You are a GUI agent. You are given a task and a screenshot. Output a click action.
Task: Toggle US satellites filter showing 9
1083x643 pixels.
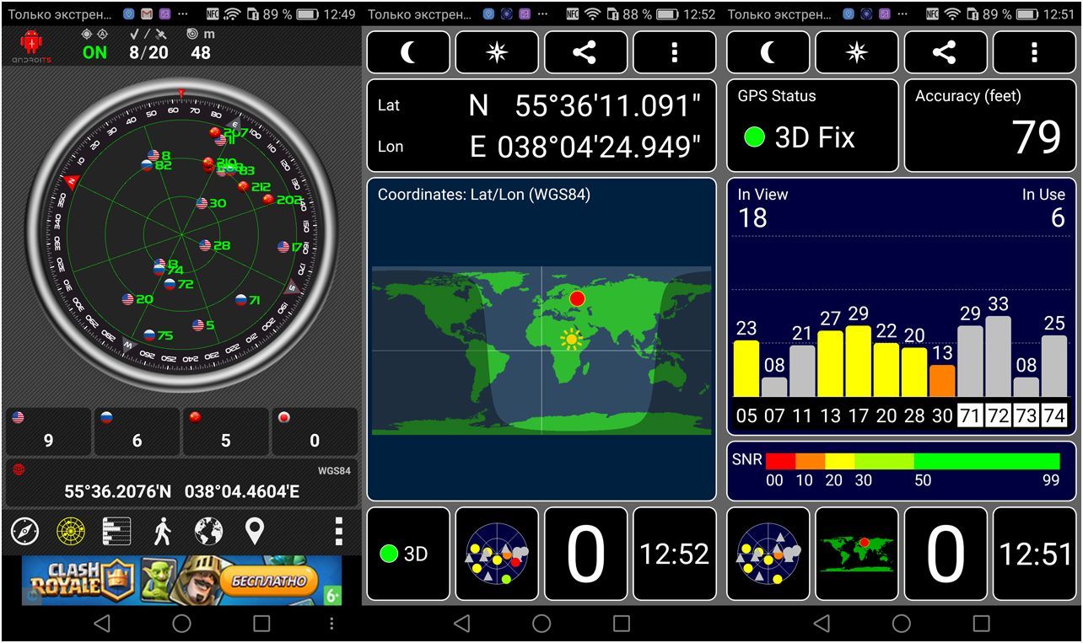48,432
